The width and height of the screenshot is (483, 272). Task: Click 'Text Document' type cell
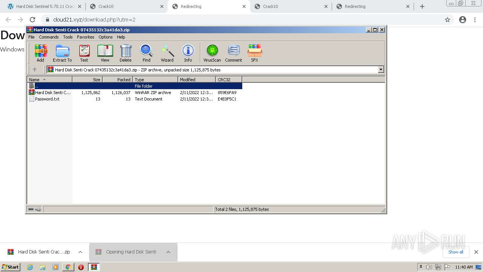149,99
